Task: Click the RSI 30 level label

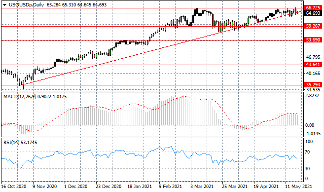Action: (307, 169)
